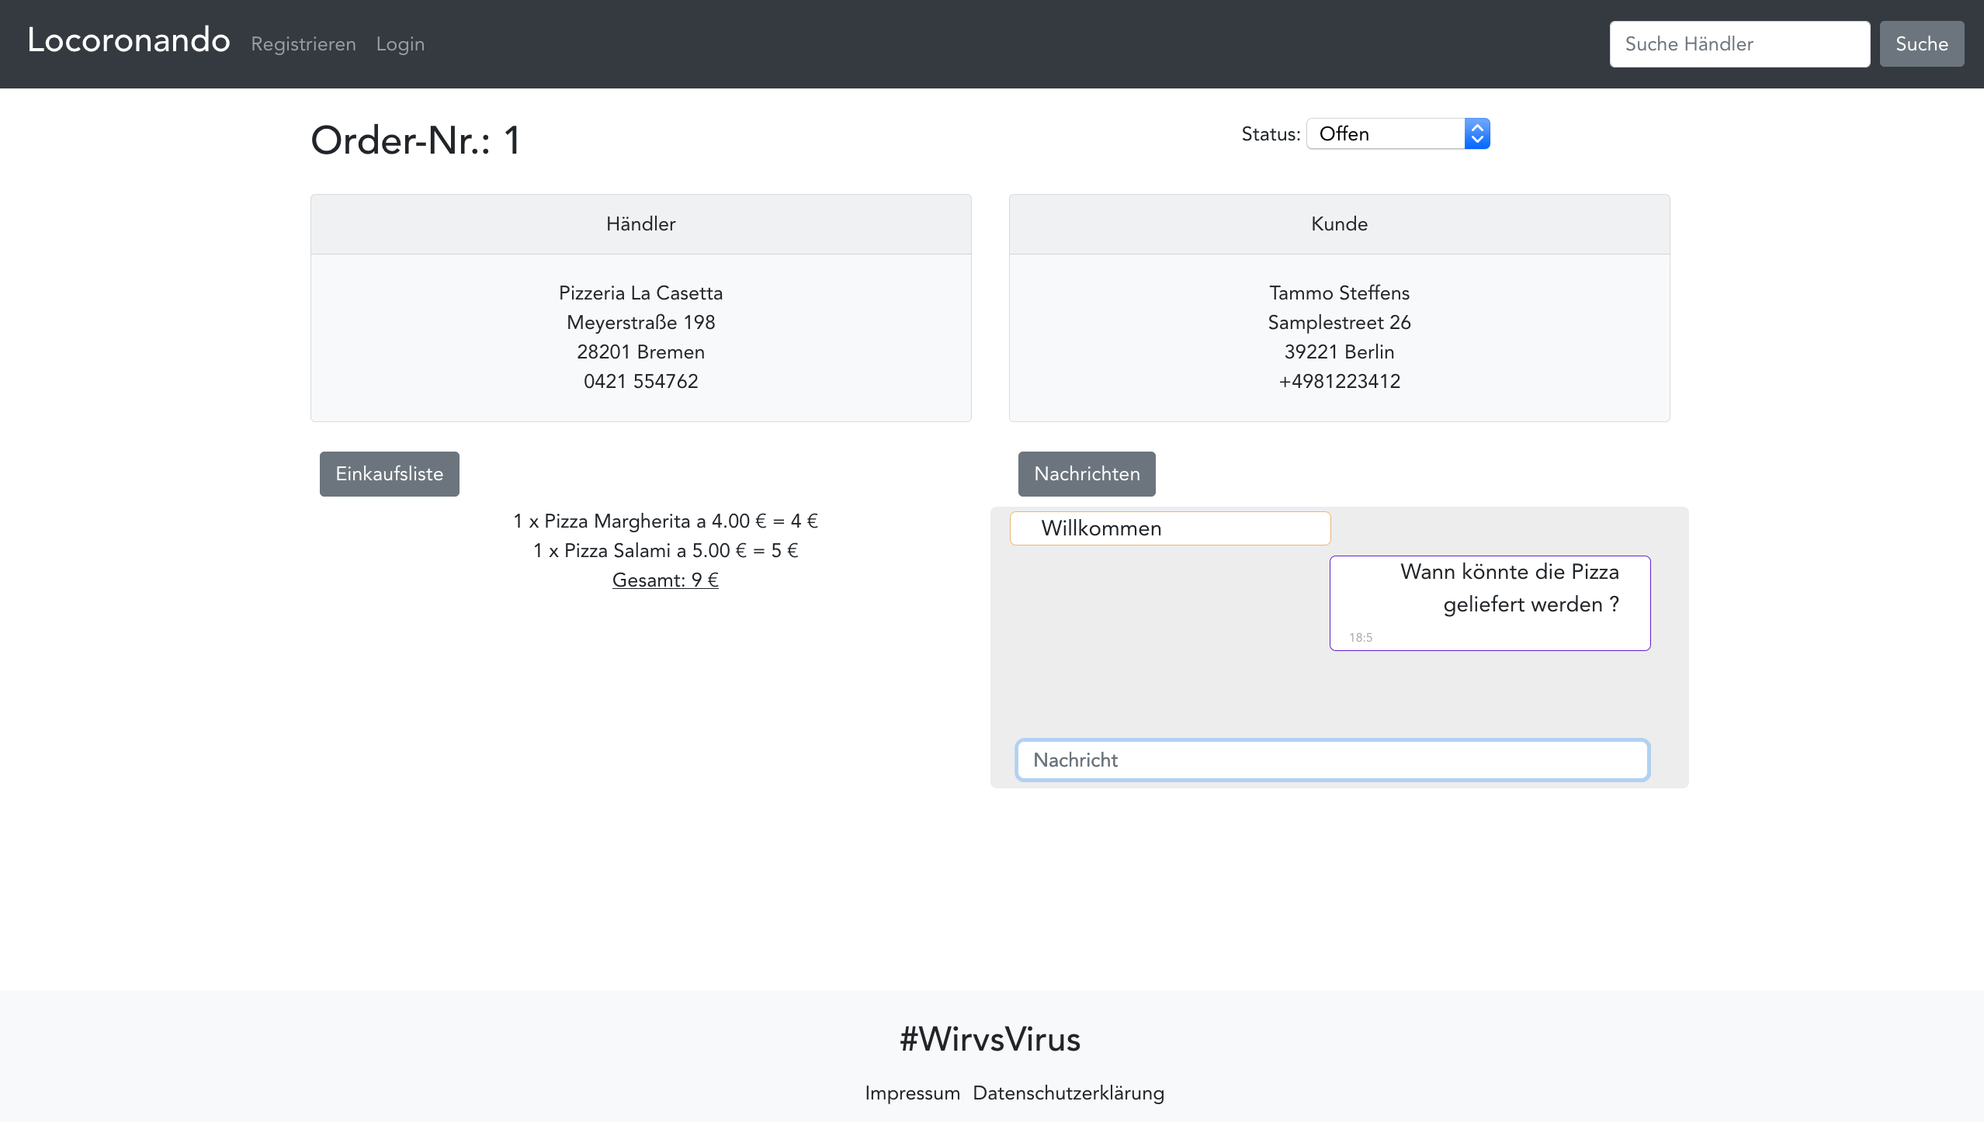Click the Locoronando brand logo

point(129,40)
